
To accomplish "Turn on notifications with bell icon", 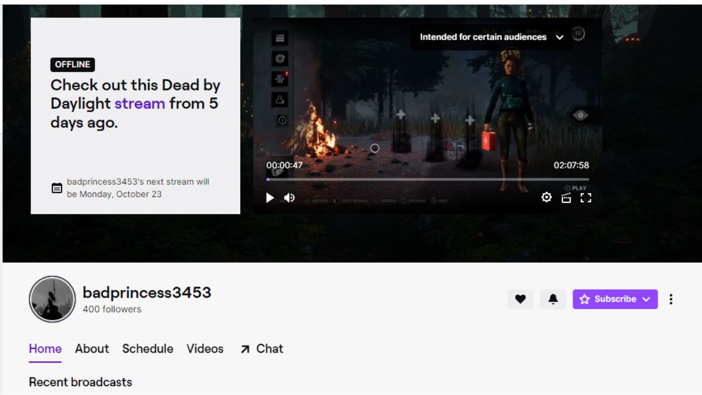I will tap(553, 299).
